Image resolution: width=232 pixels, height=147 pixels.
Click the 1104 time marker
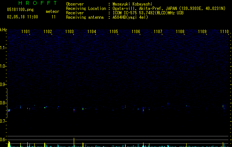coord(92,32)
